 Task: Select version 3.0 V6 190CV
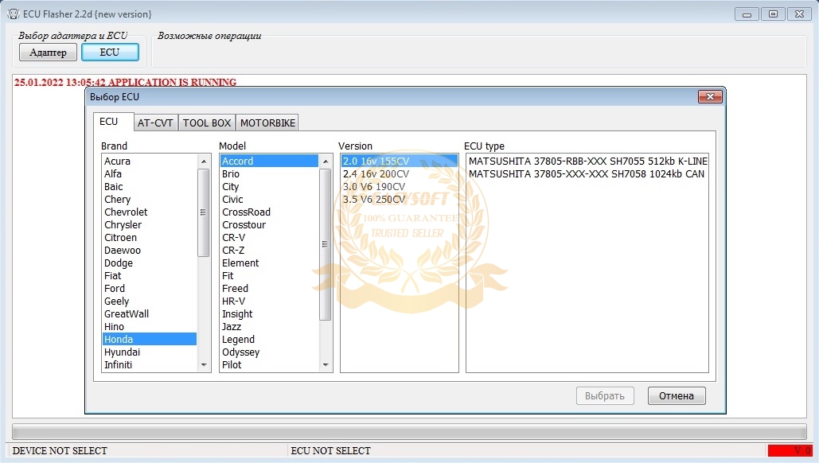point(399,186)
